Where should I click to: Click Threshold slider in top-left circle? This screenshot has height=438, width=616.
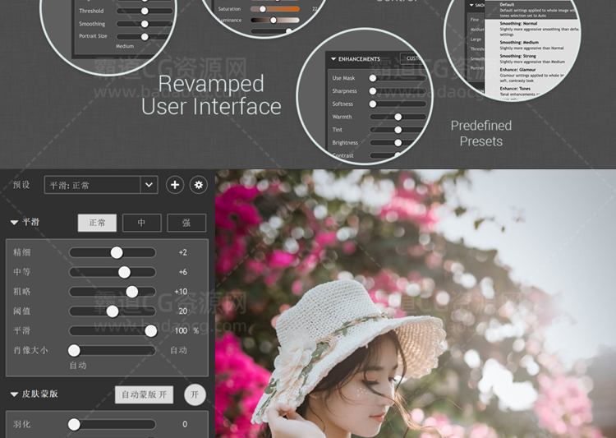tap(145, 11)
